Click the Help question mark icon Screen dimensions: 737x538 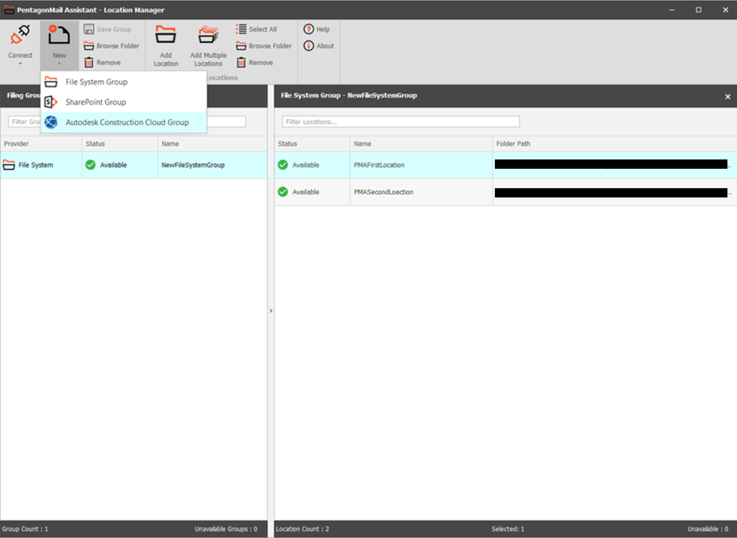(308, 29)
